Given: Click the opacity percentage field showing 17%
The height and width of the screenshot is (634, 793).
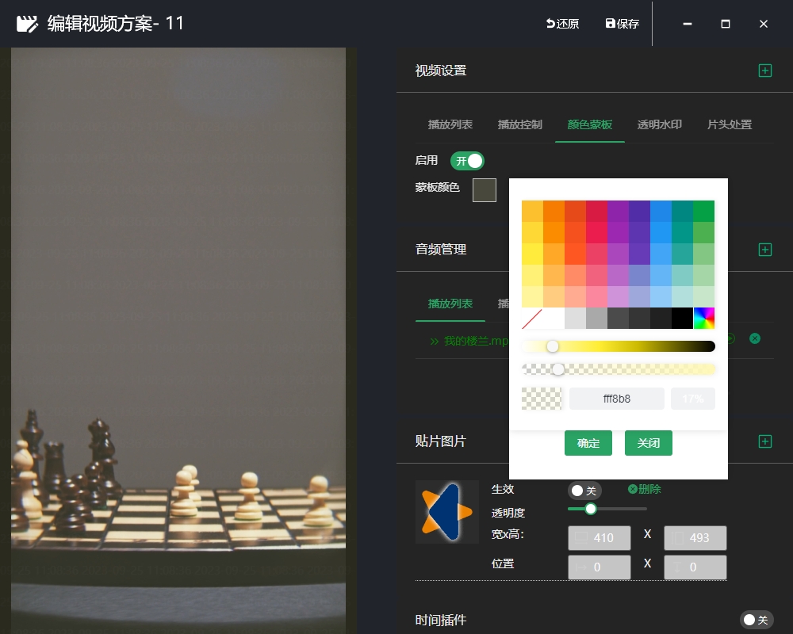Looking at the screenshot, I should click(x=693, y=399).
